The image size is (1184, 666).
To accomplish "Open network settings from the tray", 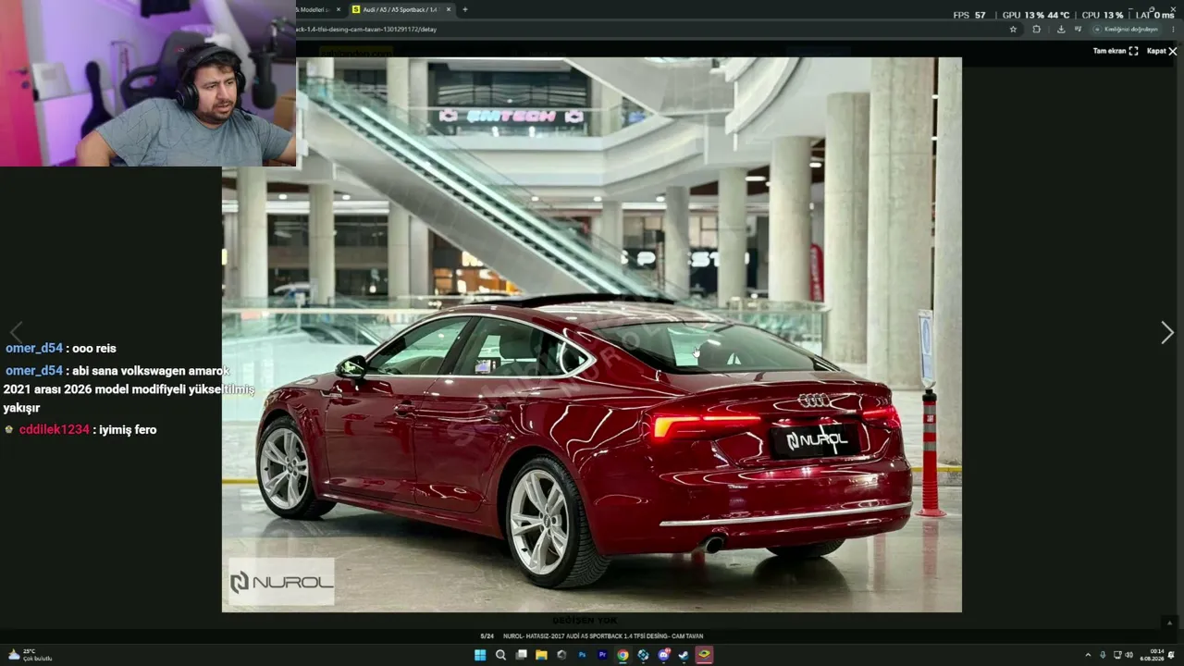I will click(x=1117, y=655).
